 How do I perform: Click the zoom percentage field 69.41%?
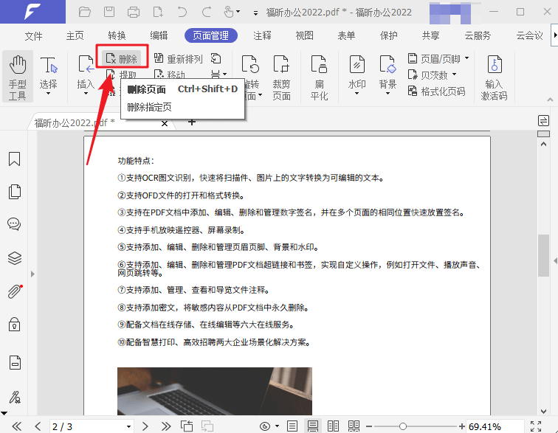click(495, 426)
